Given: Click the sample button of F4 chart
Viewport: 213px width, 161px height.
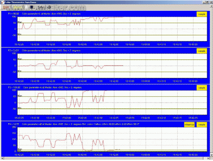Looking at the screenshot, I should [202, 124].
